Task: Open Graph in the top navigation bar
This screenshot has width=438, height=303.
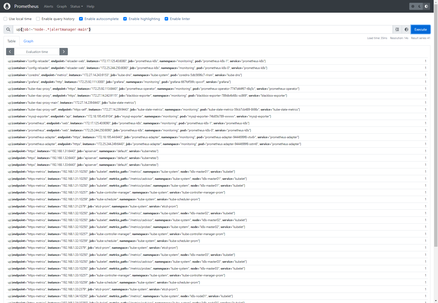Action: coord(62,6)
